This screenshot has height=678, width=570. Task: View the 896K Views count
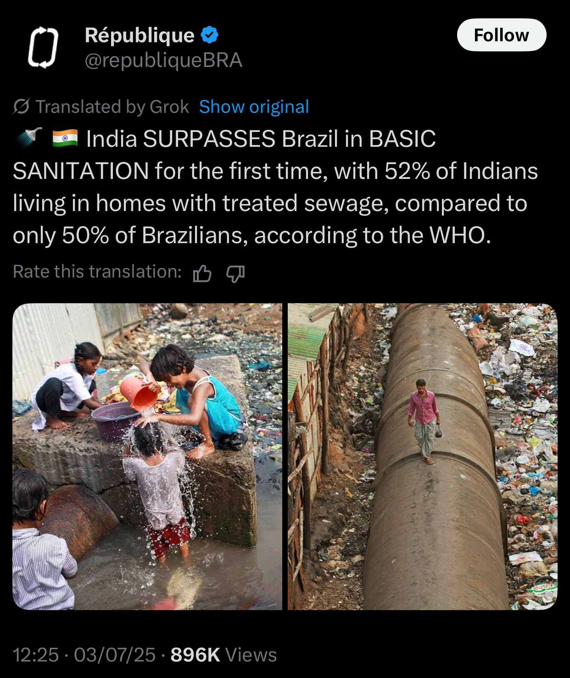(x=224, y=655)
